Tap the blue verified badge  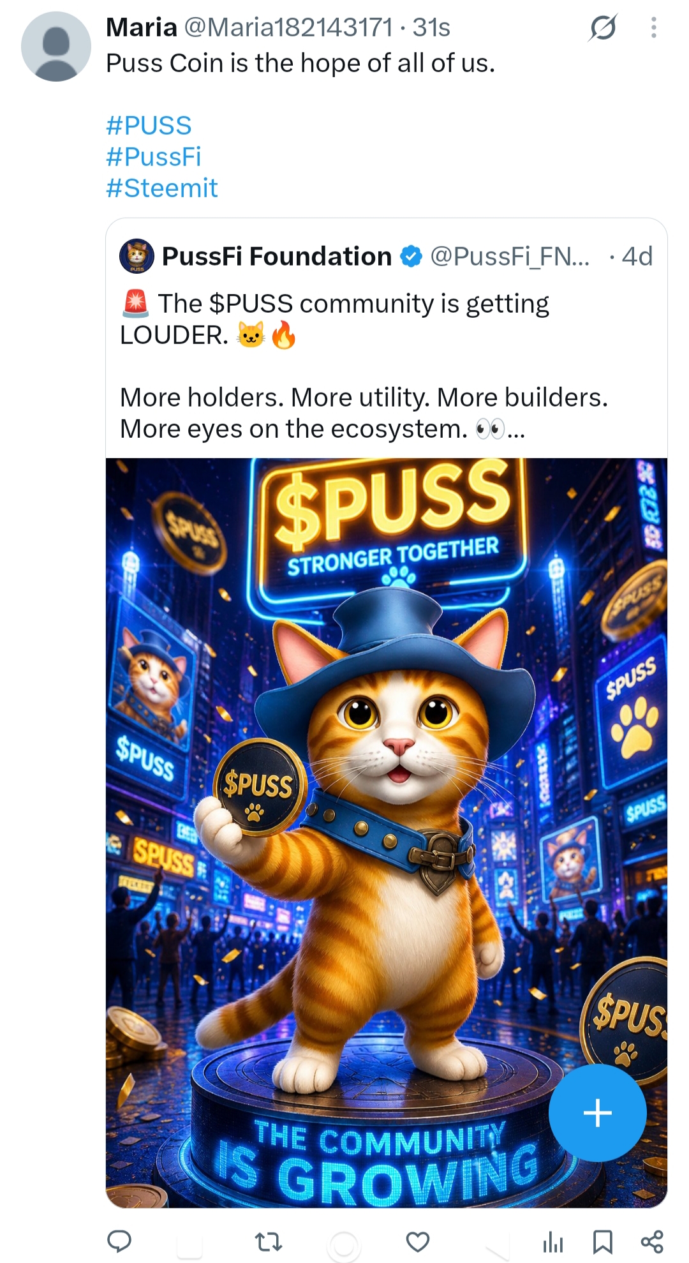pos(411,257)
